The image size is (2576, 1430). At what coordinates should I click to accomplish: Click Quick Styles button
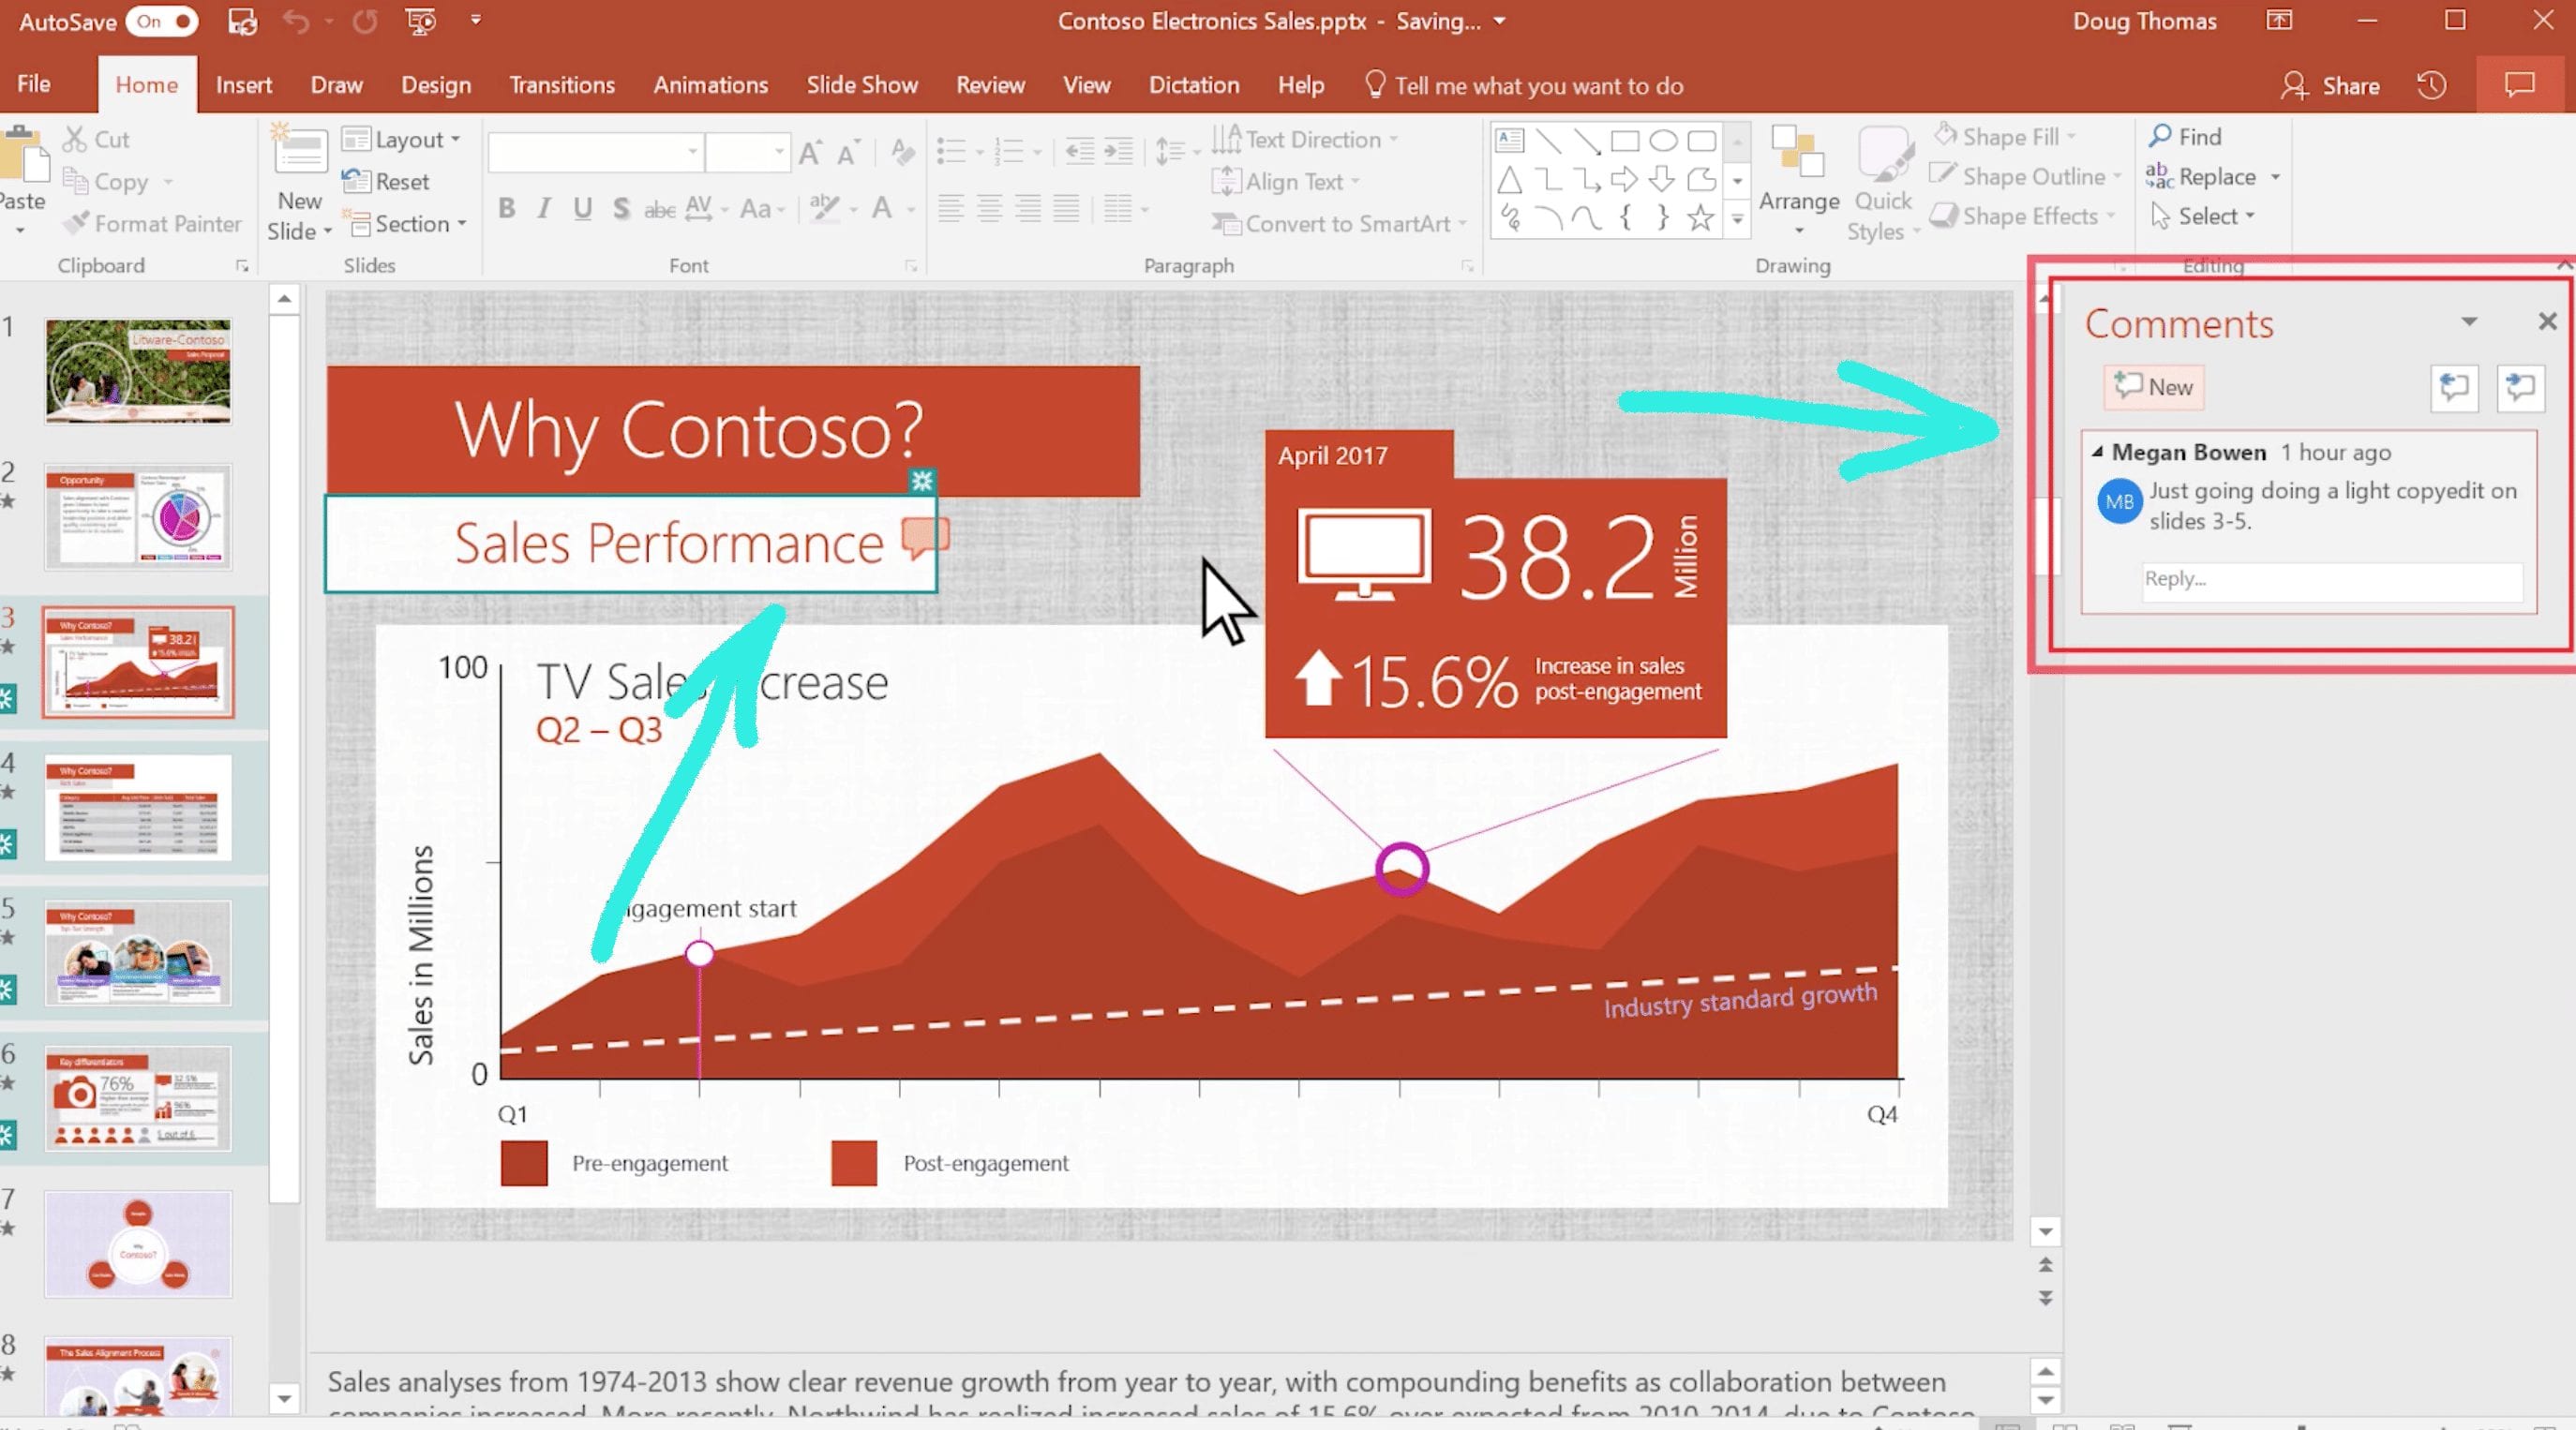(x=1884, y=184)
